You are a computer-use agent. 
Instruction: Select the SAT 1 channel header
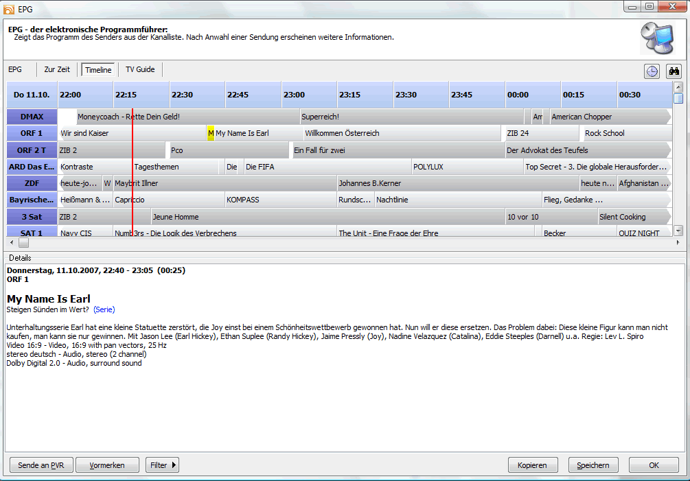[32, 231]
